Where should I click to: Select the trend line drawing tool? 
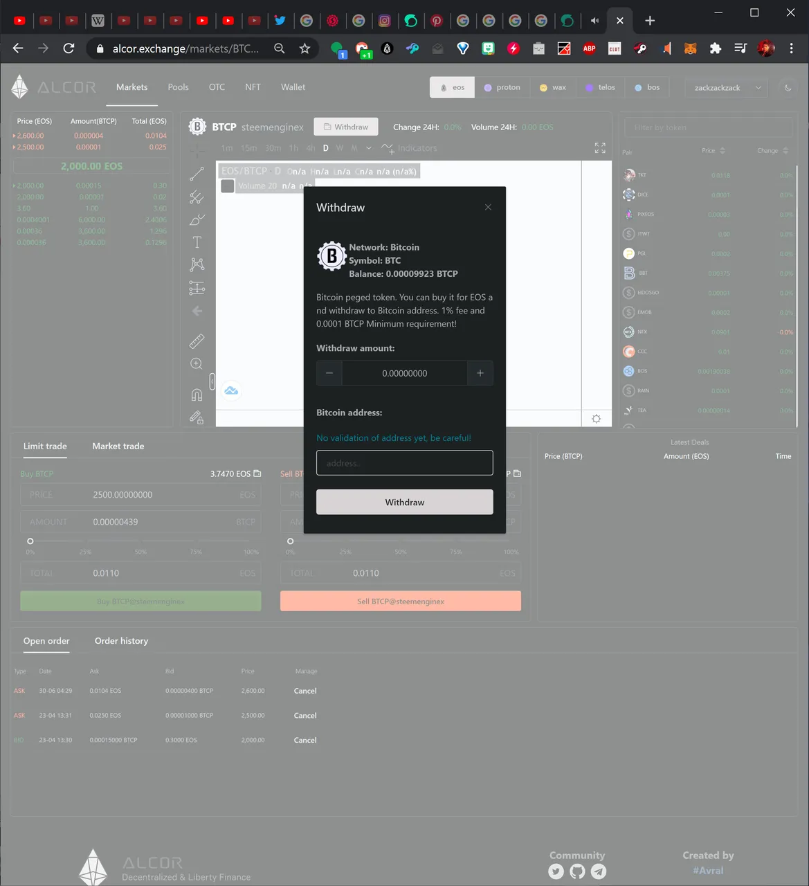[197, 174]
